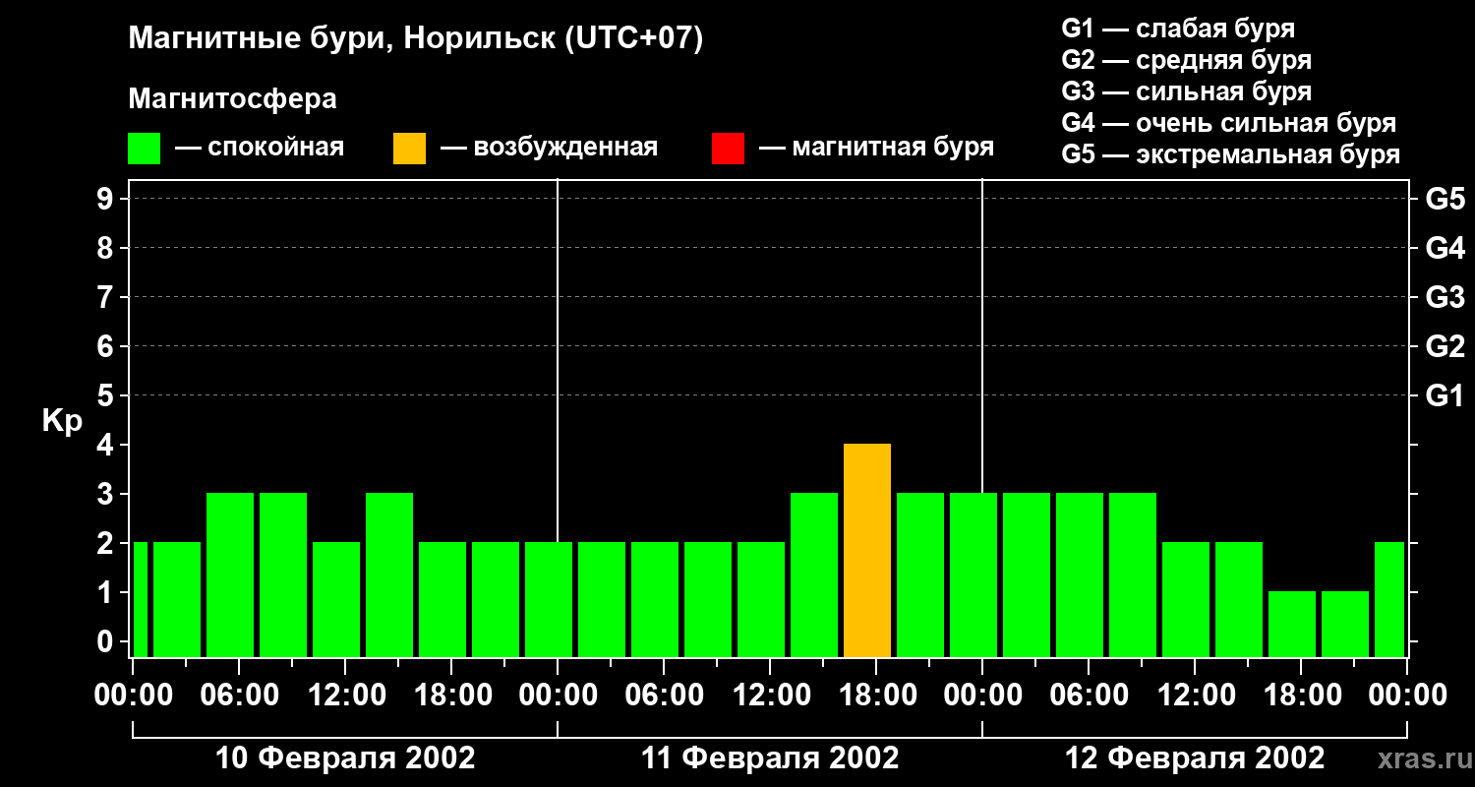The height and width of the screenshot is (787, 1475).
Task: Click the 'G1 — слабая буря' description
Action: (x=1178, y=29)
